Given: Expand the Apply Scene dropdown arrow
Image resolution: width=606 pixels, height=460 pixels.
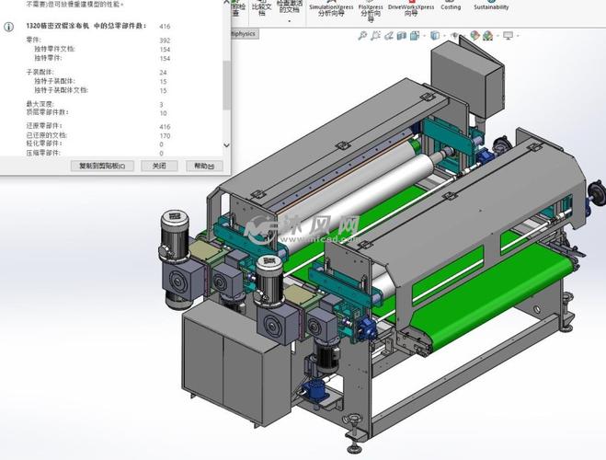Looking at the screenshot, I should [x=497, y=36].
